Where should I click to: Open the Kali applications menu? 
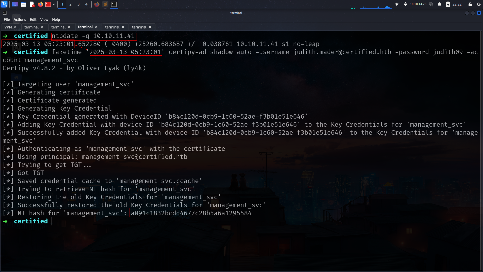[4, 4]
